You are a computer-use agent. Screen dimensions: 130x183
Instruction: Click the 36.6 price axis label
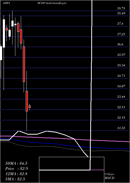pos(120,44)
